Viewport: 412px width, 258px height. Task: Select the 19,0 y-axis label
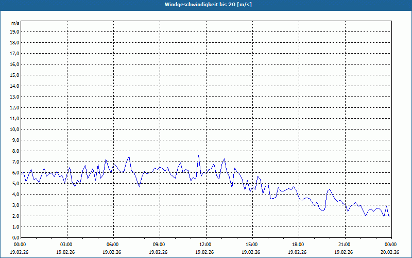tap(14, 31)
